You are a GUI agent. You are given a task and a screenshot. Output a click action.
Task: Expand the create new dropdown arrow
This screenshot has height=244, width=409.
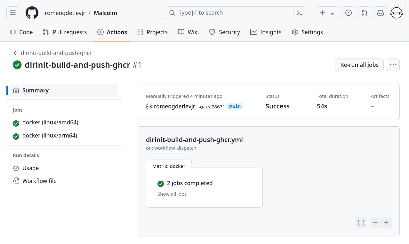point(333,13)
